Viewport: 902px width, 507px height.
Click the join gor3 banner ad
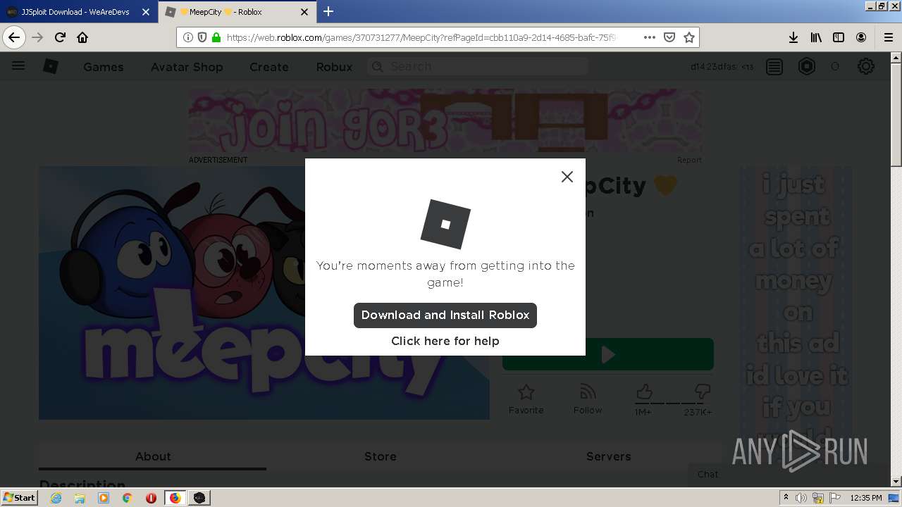(445, 120)
